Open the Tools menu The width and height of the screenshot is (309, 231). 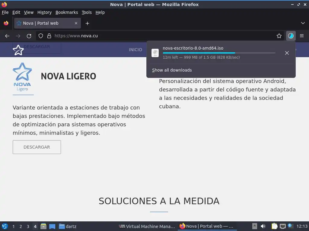(x=87, y=12)
